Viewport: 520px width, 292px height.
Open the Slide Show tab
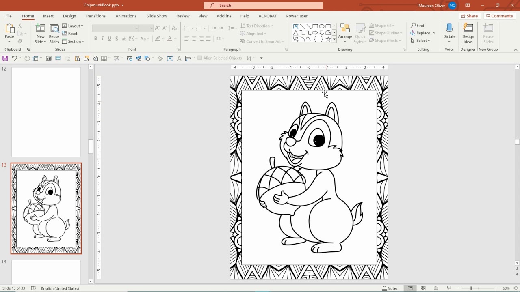tap(157, 16)
